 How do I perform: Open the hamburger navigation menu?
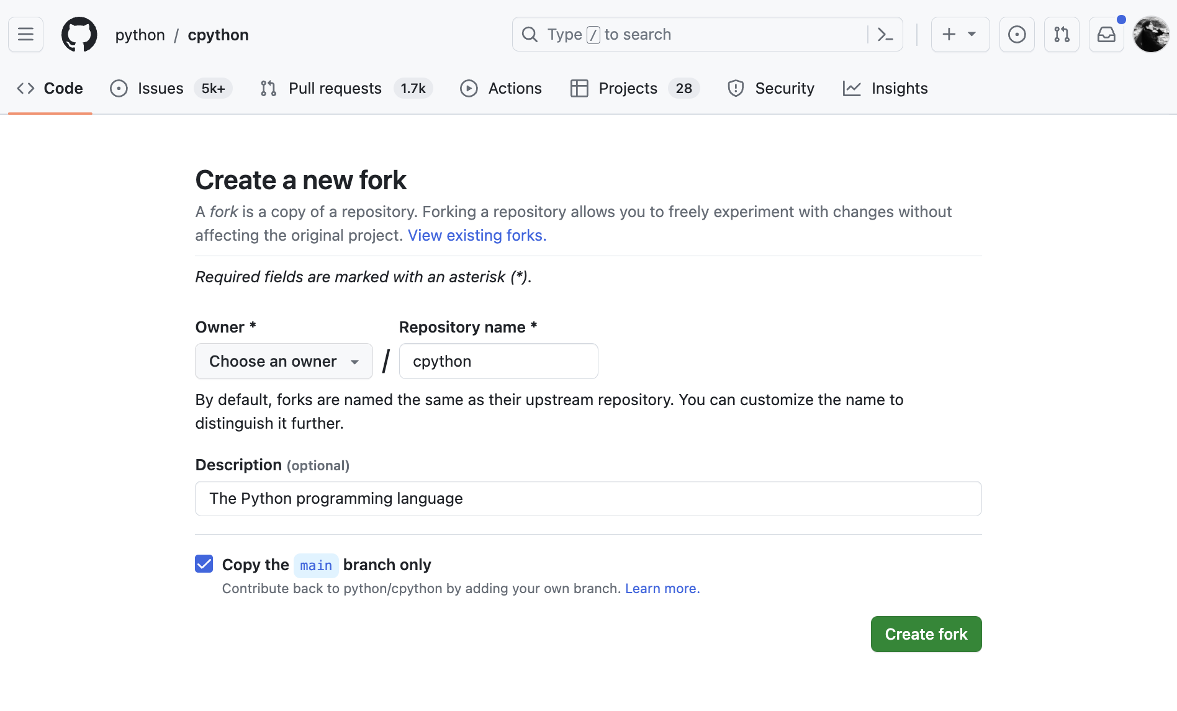pos(25,35)
